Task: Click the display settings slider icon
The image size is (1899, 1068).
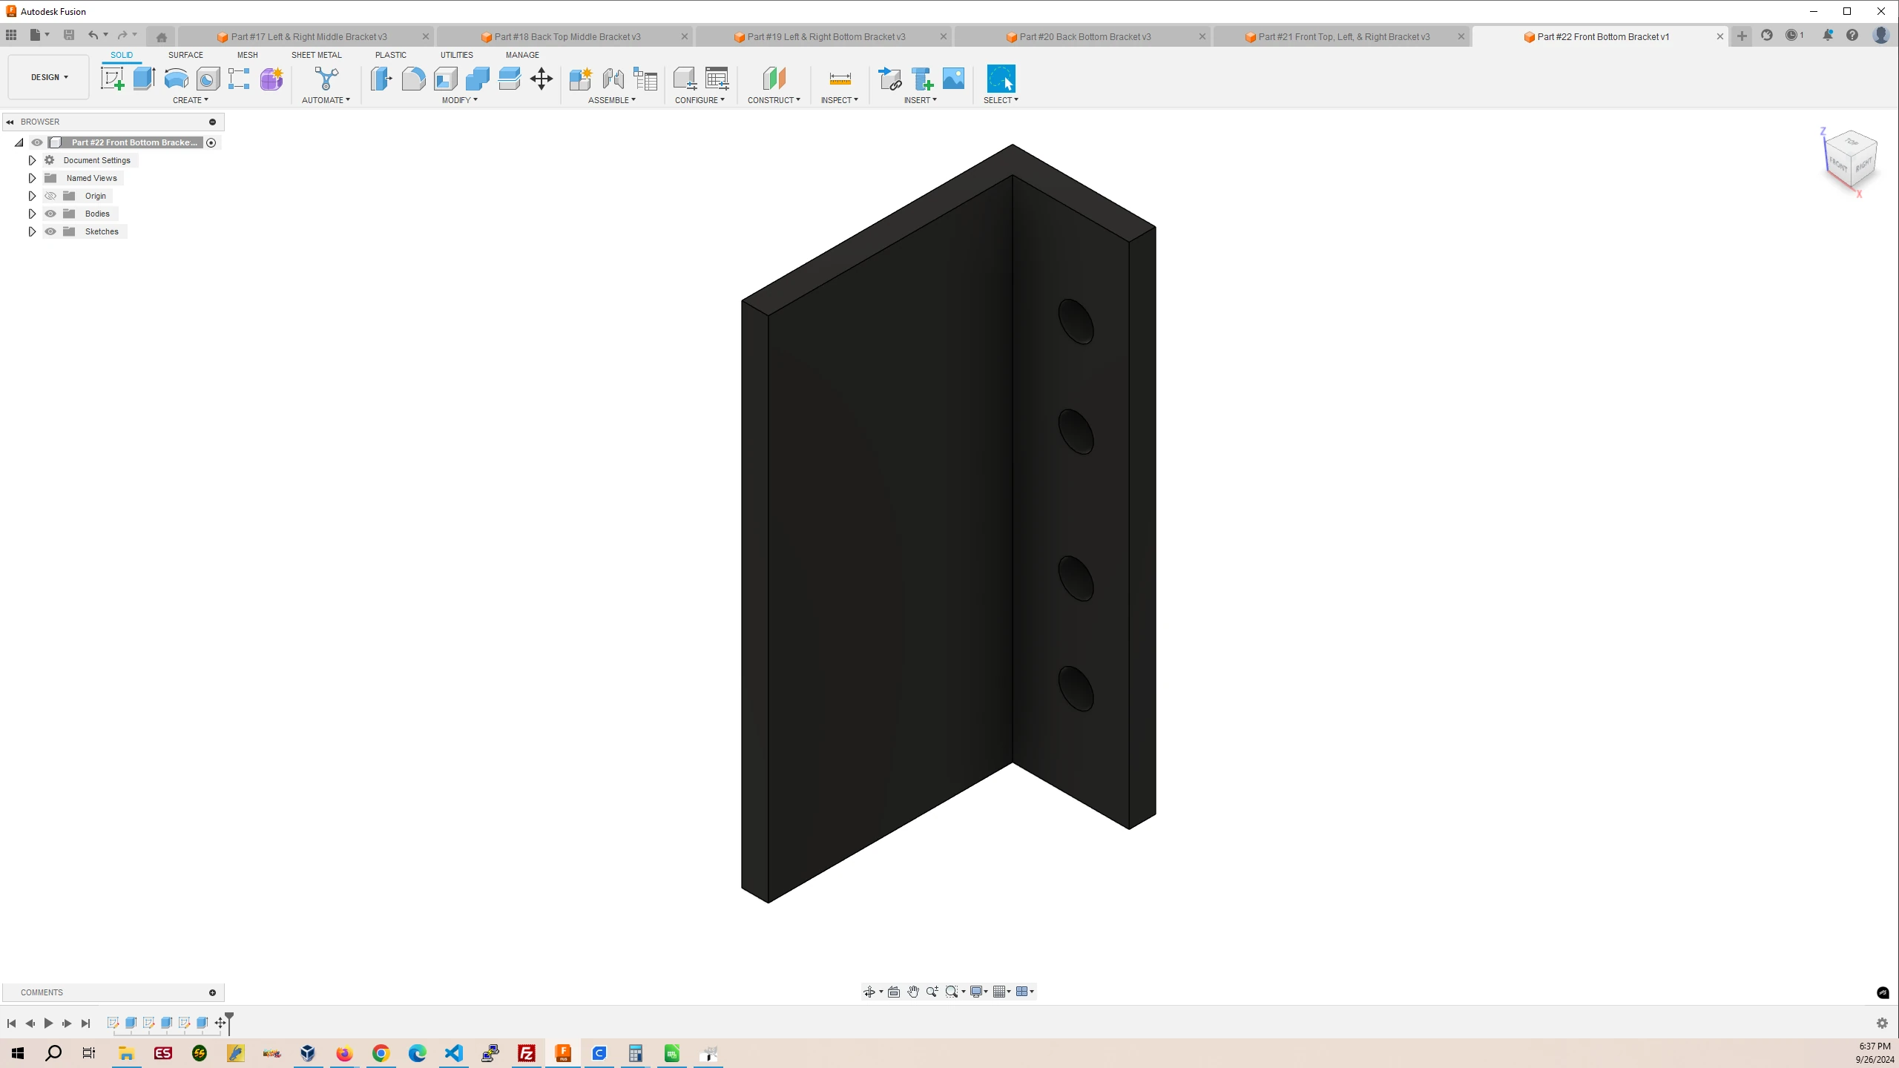Action: pos(977,992)
